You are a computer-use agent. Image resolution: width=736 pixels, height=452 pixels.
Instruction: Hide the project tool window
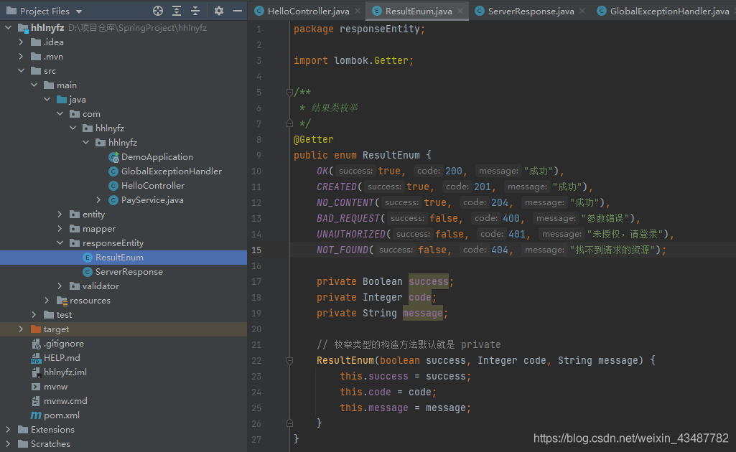pyautogui.click(x=238, y=11)
